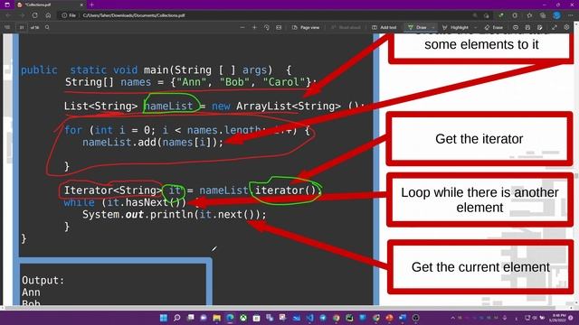Screen dimensions: 579x325
Task: Save the PDF as a copy
Action: [x=540, y=27]
